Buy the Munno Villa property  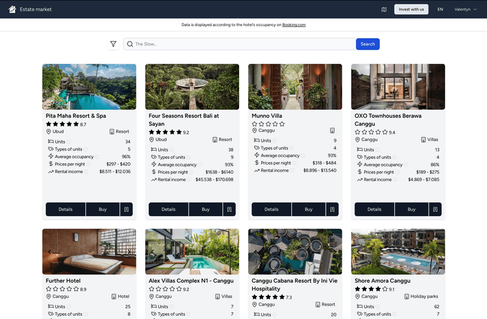coord(309,209)
